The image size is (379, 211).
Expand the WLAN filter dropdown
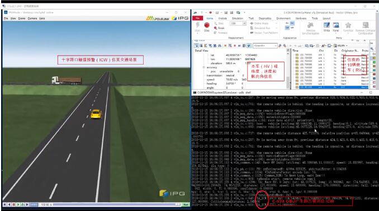tap(342, 46)
